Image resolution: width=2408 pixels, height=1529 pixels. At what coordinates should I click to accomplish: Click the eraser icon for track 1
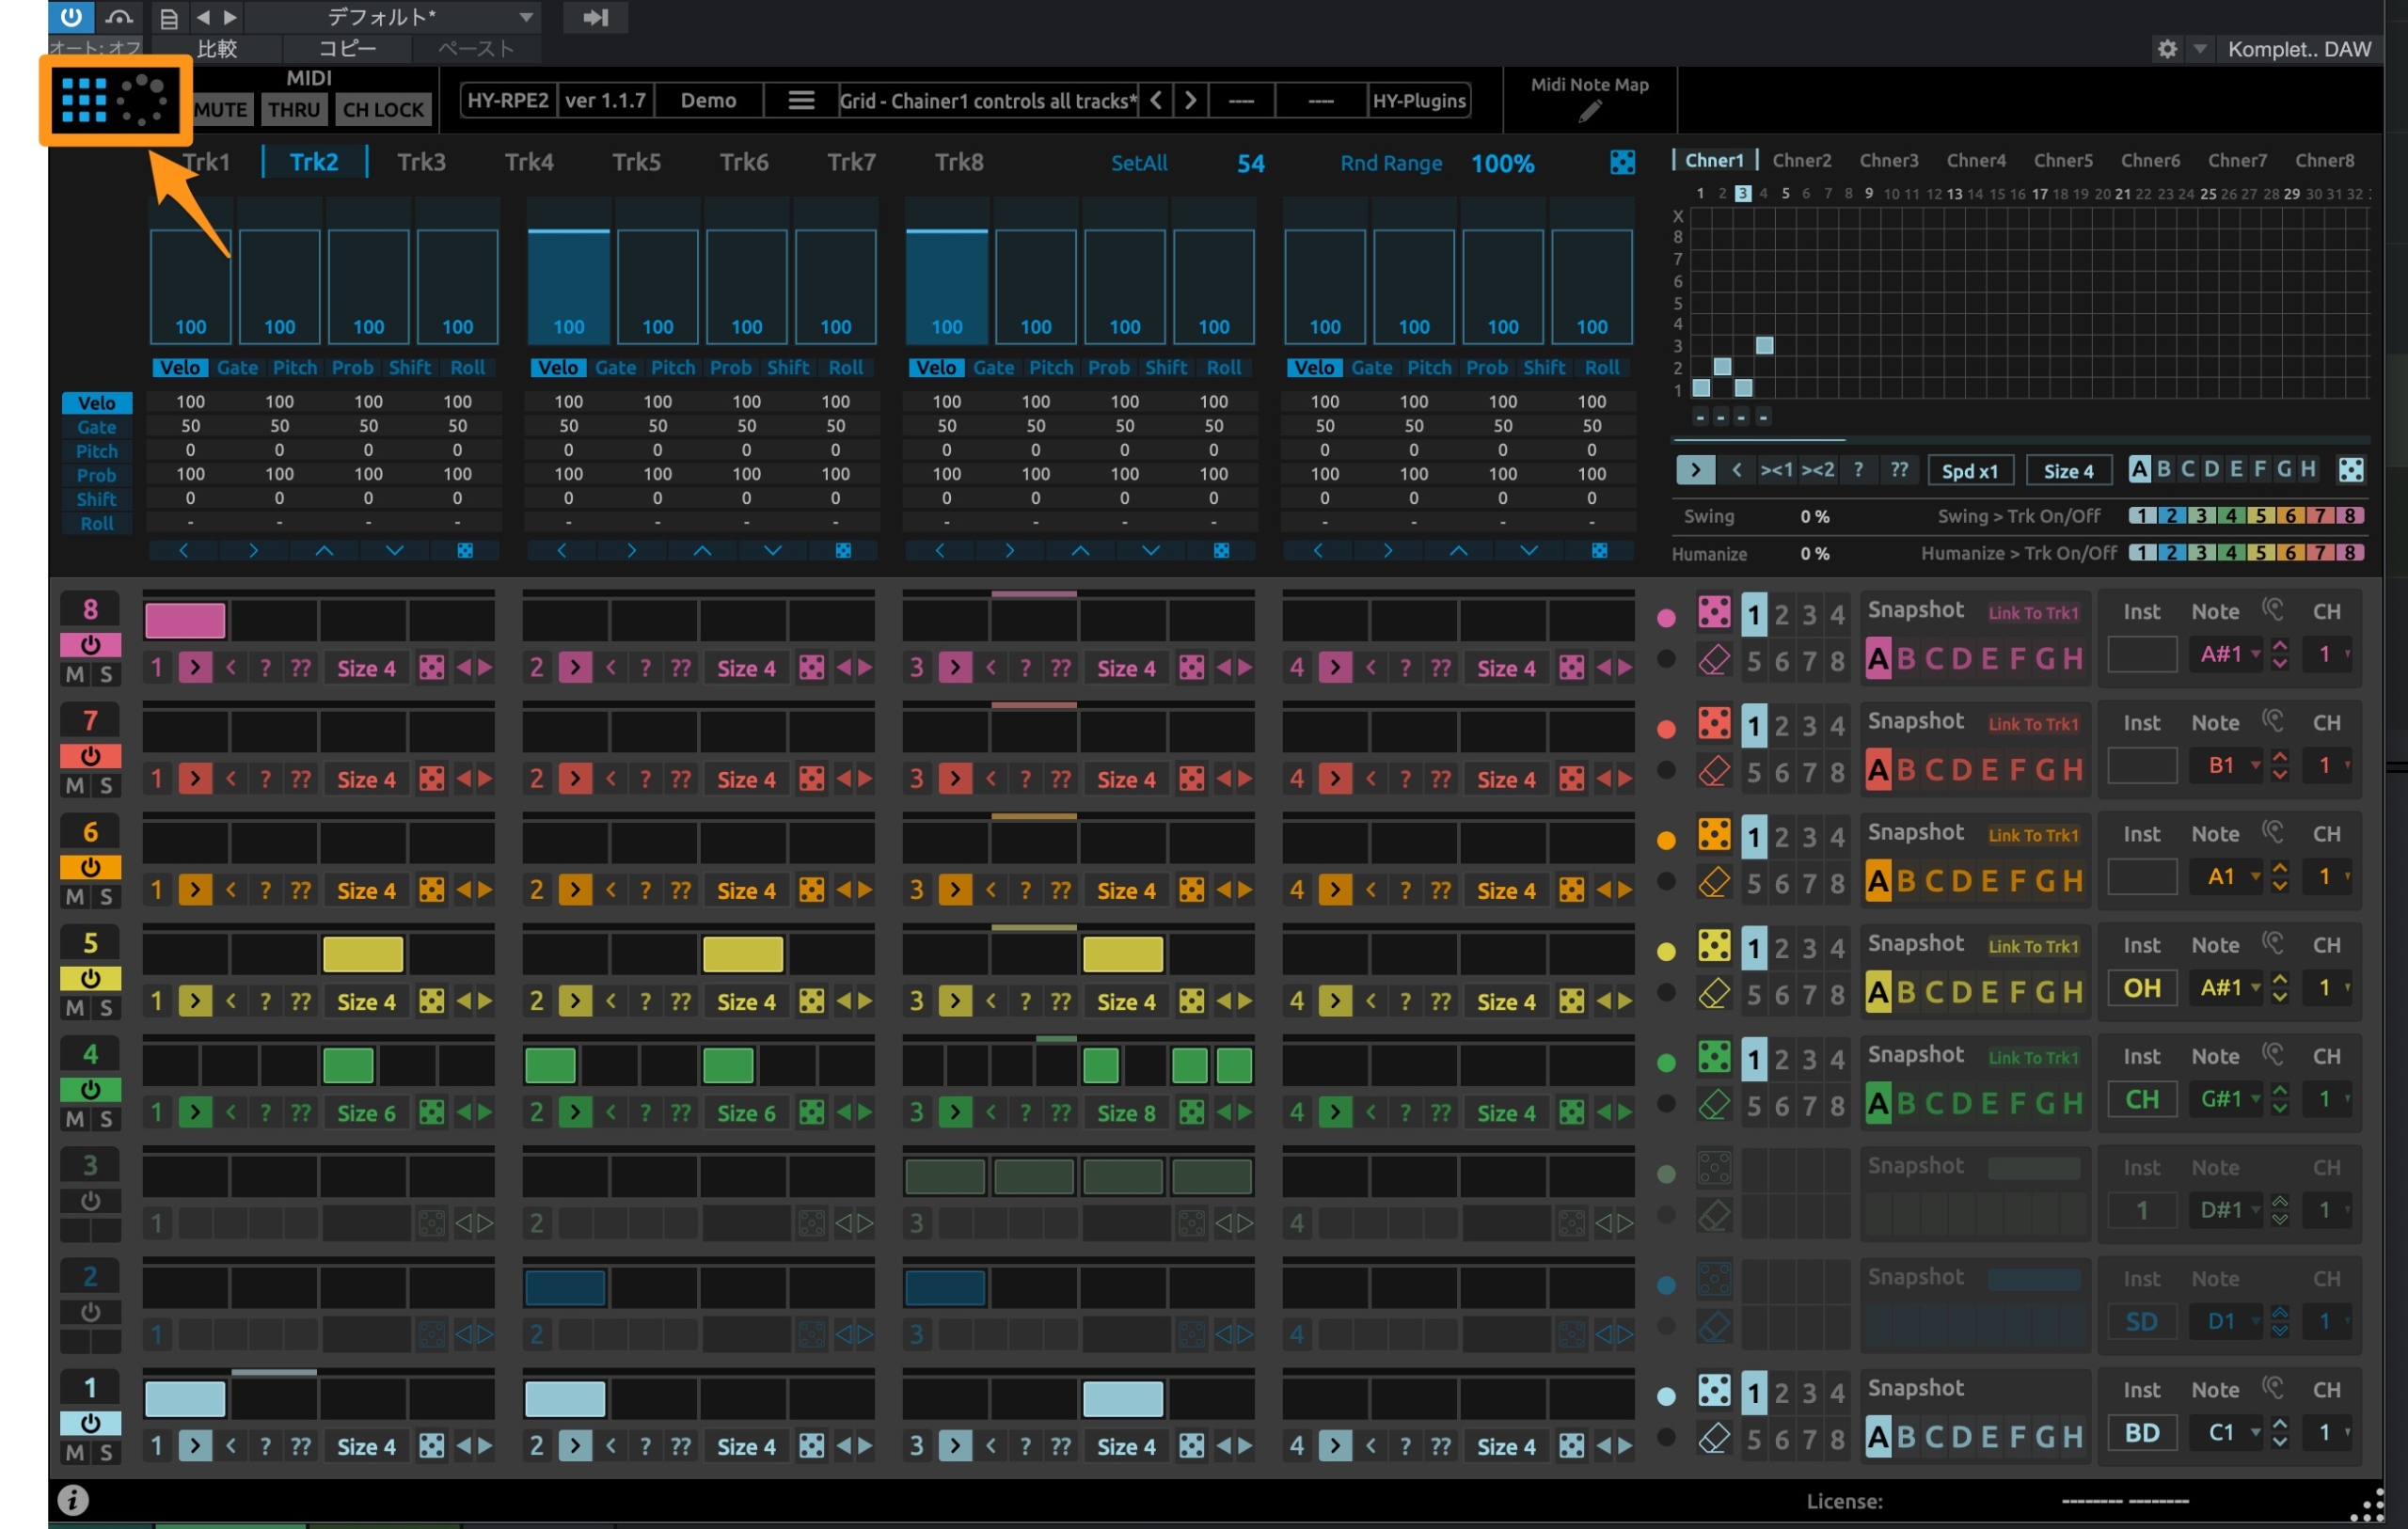point(1714,1438)
